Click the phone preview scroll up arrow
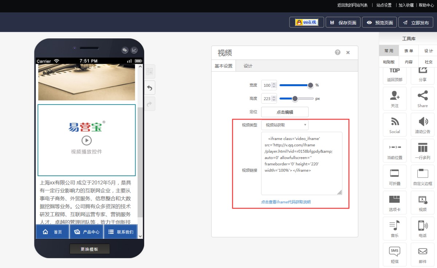The image size is (437, 268). (x=140, y=67)
